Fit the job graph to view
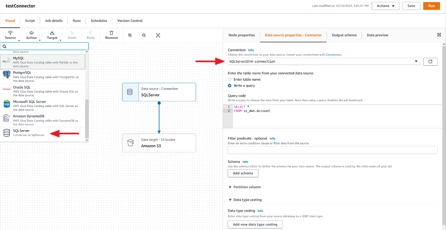Image resolution: width=446 pixels, height=230 pixels. click(x=158, y=35)
